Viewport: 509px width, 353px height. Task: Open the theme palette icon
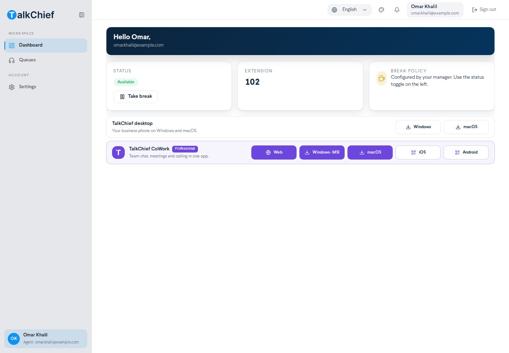click(381, 10)
